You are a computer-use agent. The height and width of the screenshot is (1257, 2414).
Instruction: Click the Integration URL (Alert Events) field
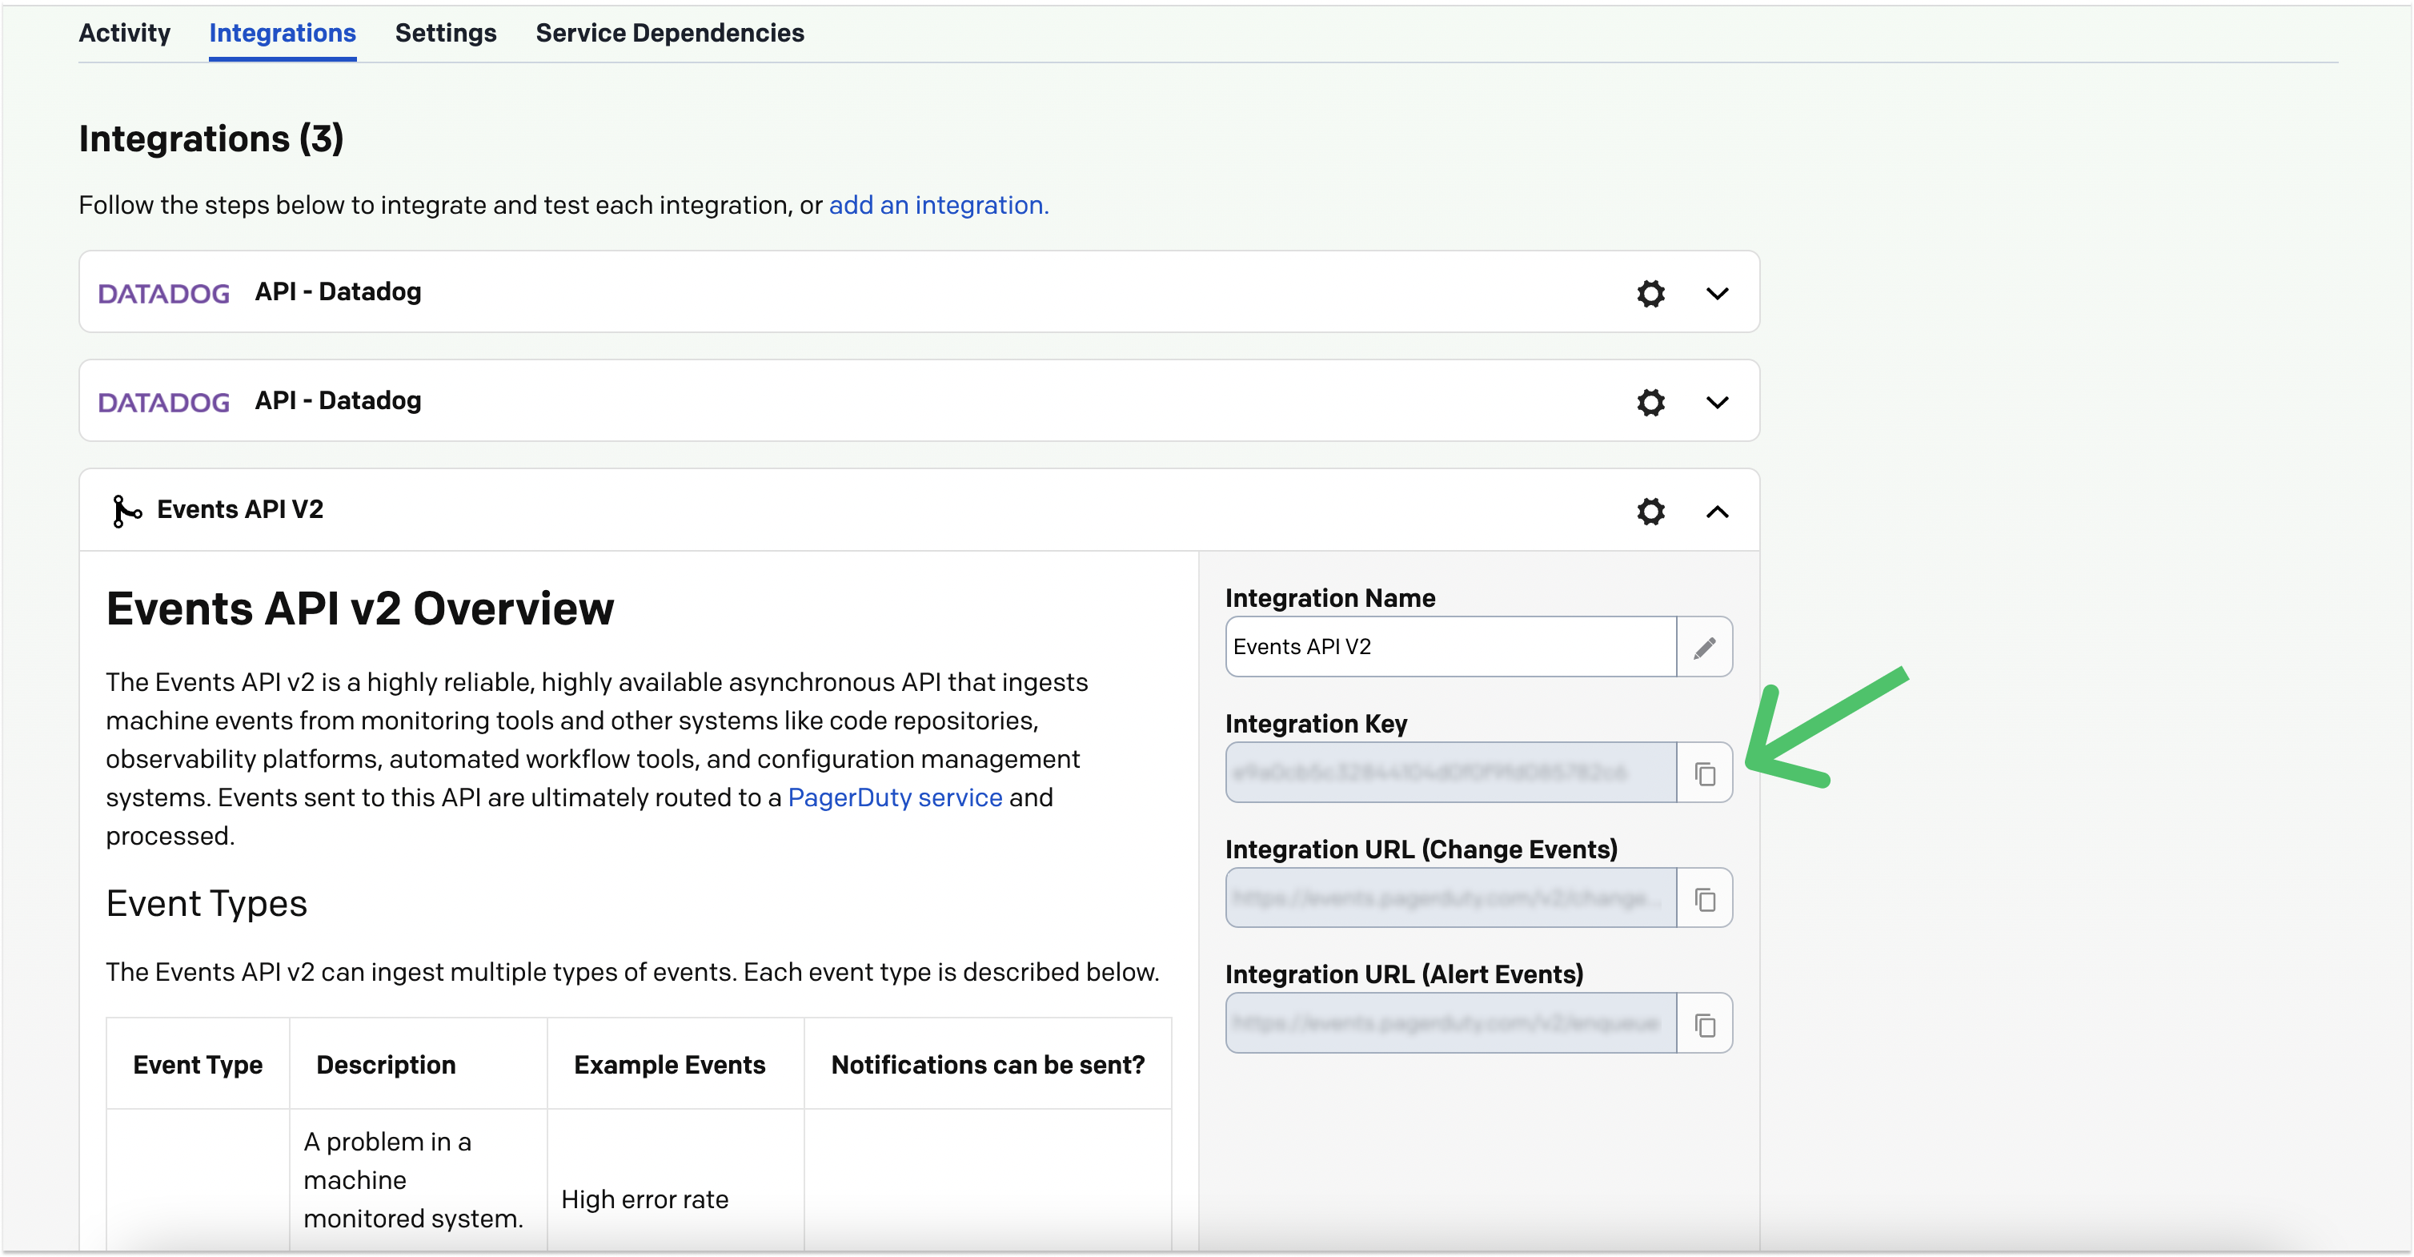point(1450,1023)
